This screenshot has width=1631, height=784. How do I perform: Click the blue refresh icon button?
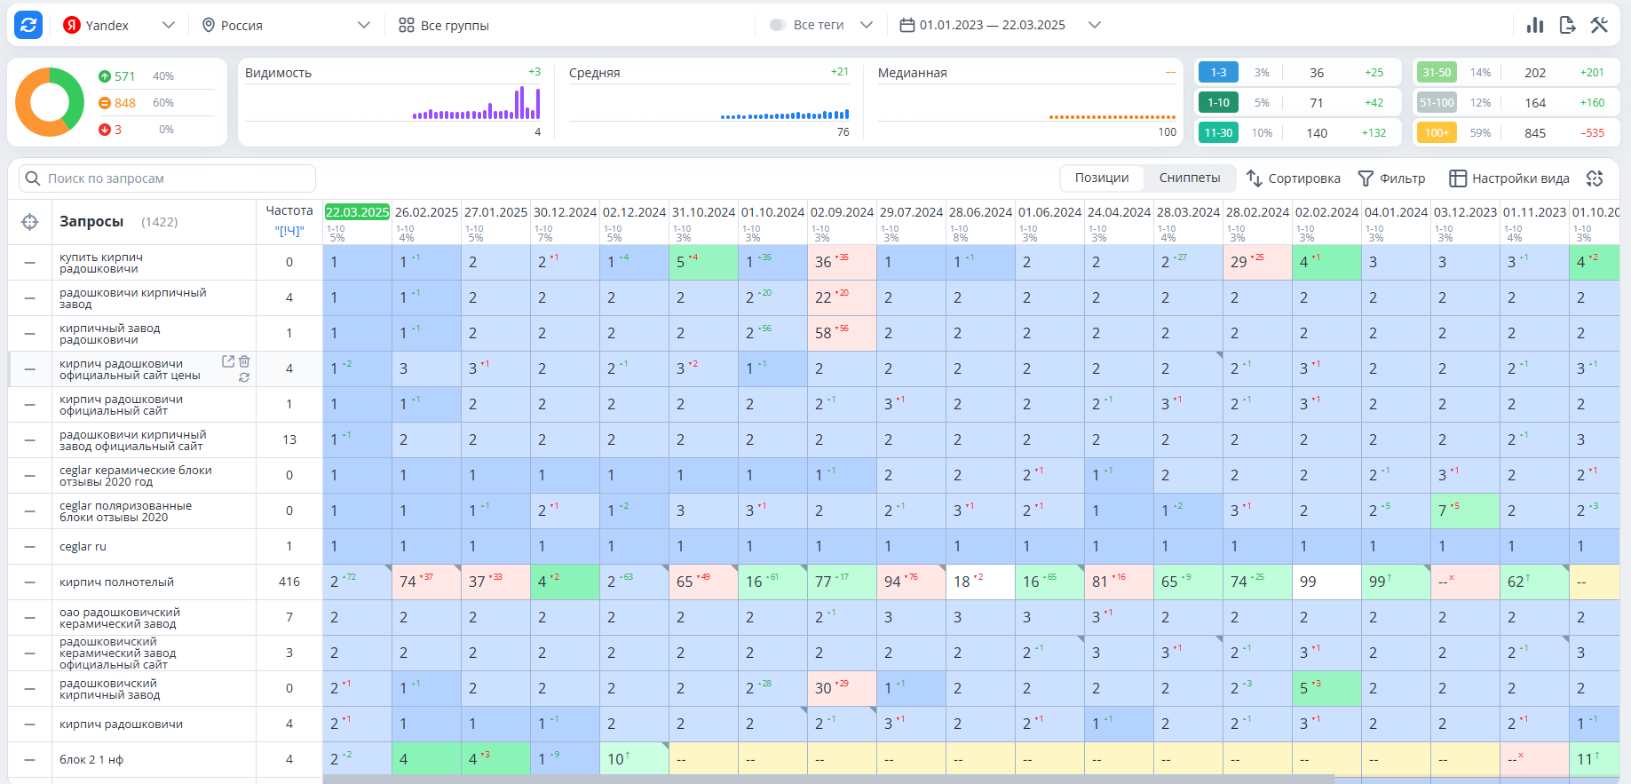pos(28,25)
